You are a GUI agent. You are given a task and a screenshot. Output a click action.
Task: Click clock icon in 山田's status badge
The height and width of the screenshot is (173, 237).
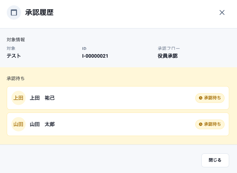click(201, 124)
